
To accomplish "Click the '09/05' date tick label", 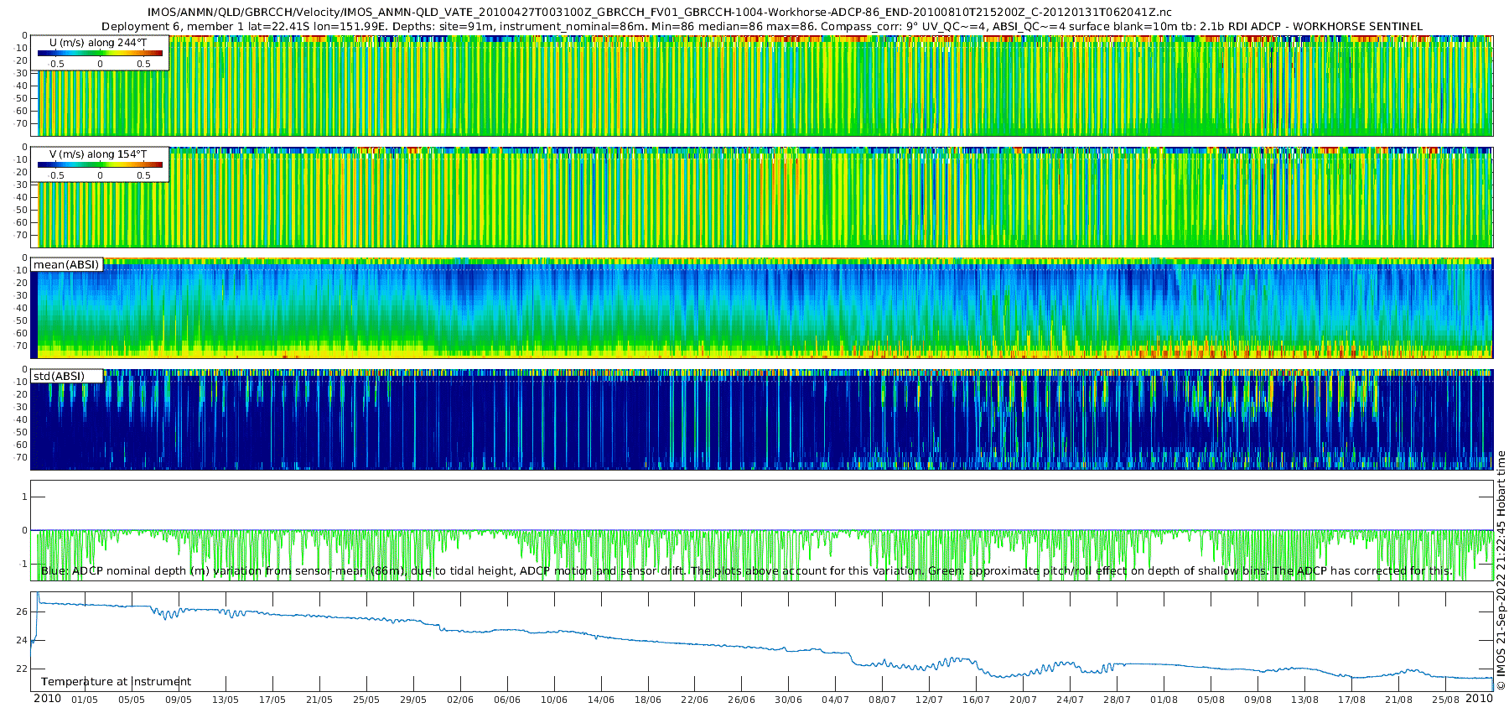I will click(x=179, y=700).
